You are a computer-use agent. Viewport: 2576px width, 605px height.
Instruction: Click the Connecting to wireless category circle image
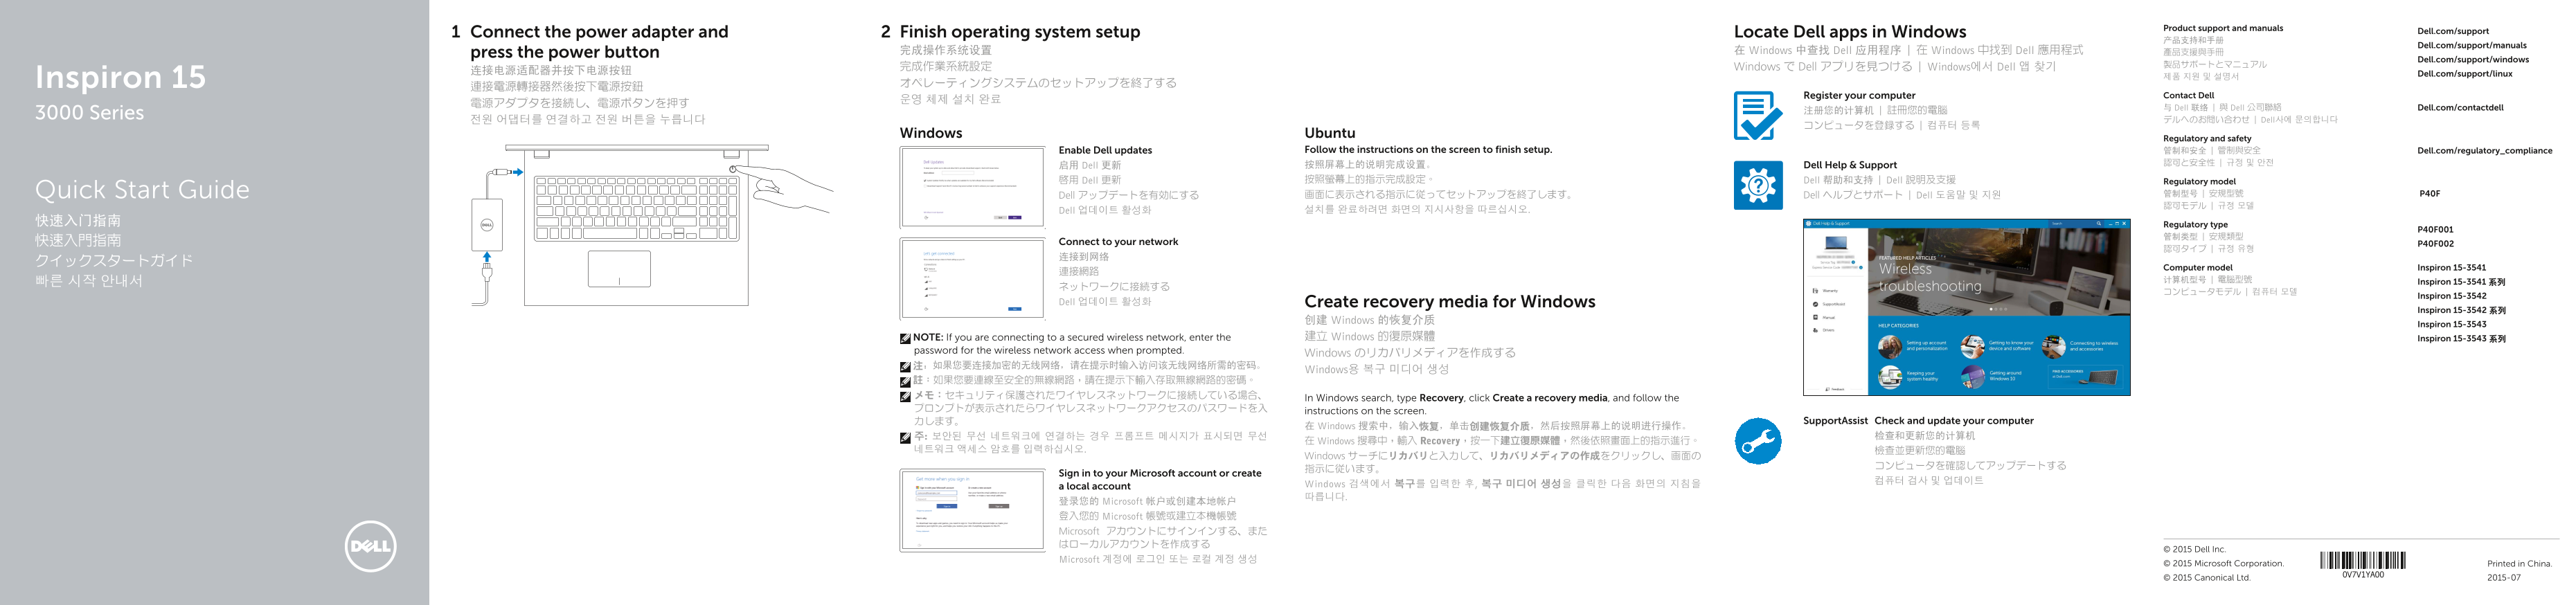2053,347
